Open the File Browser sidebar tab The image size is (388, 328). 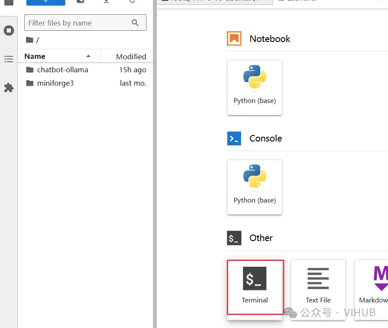coord(9,2)
